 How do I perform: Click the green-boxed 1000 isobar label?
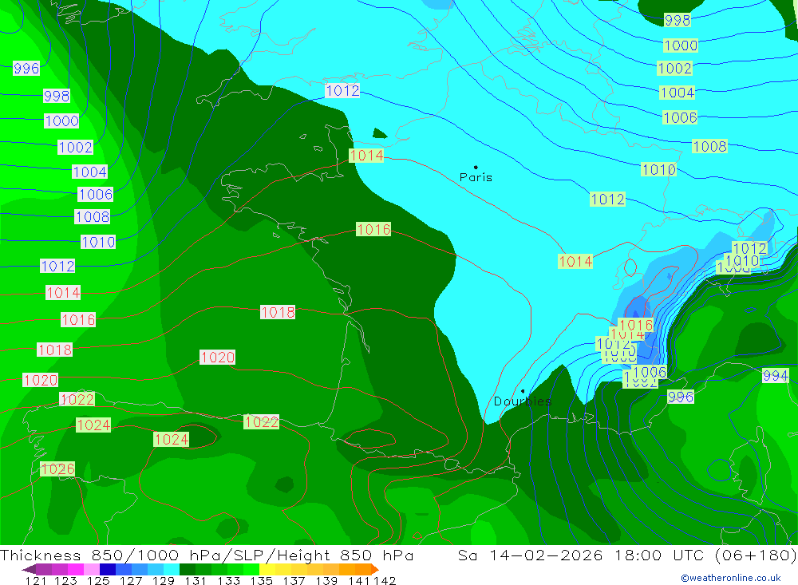[x=681, y=45]
